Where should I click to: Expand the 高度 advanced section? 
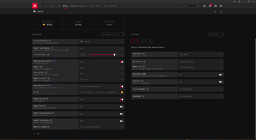(x=36, y=134)
